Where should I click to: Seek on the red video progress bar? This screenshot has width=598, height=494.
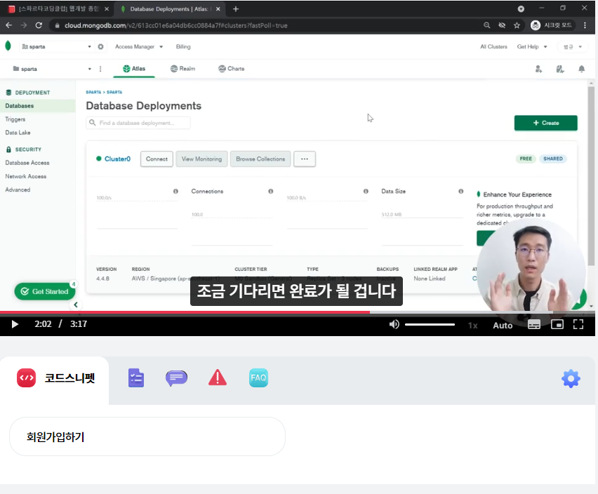pyautogui.click(x=298, y=312)
